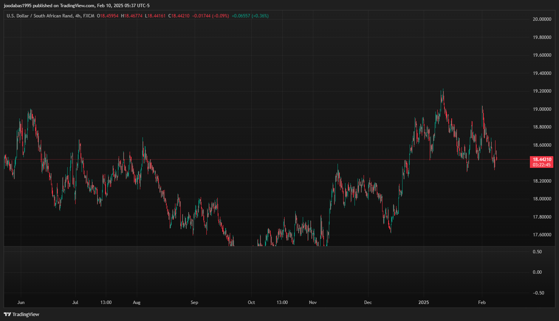Click the close price value 18.44210
559x321 pixels.
[180, 16]
